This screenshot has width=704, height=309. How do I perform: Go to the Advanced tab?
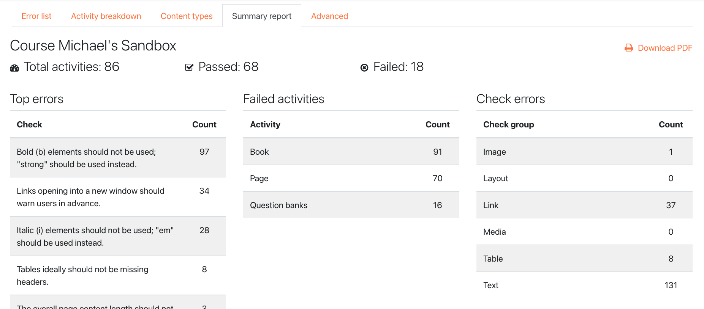(329, 16)
